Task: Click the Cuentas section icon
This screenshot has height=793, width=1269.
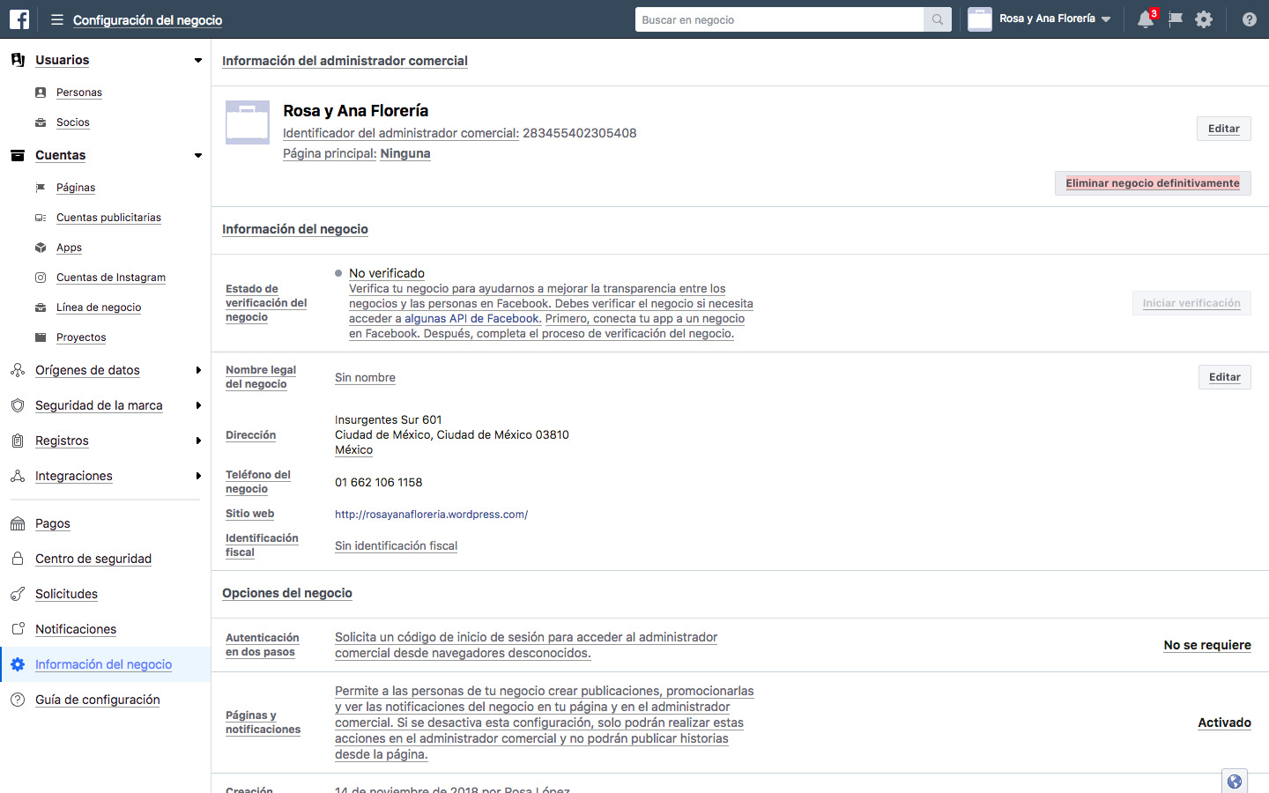Action: tap(18, 155)
